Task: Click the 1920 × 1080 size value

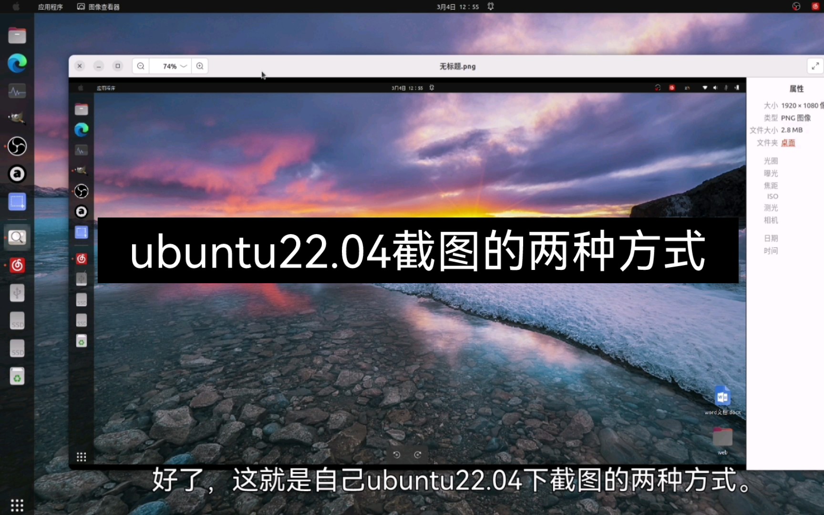Action: [802, 105]
